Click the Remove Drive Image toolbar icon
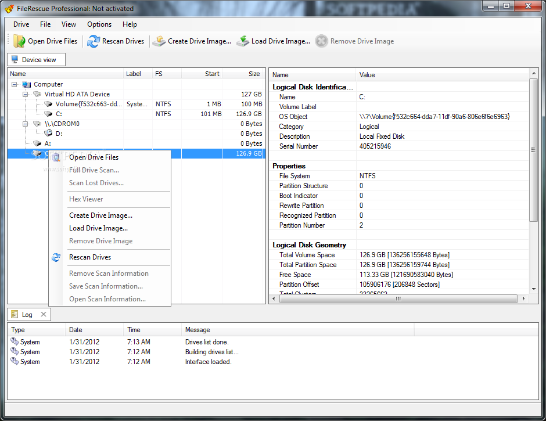The image size is (546, 421). (321, 41)
